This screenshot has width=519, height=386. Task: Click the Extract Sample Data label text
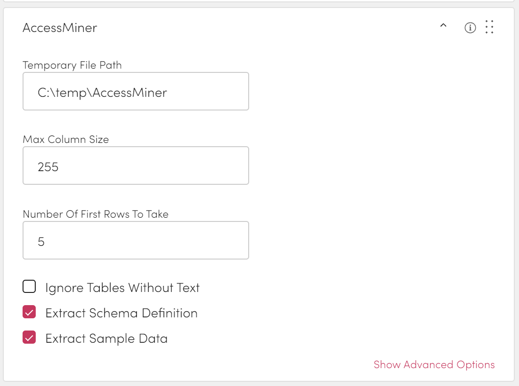click(x=106, y=339)
